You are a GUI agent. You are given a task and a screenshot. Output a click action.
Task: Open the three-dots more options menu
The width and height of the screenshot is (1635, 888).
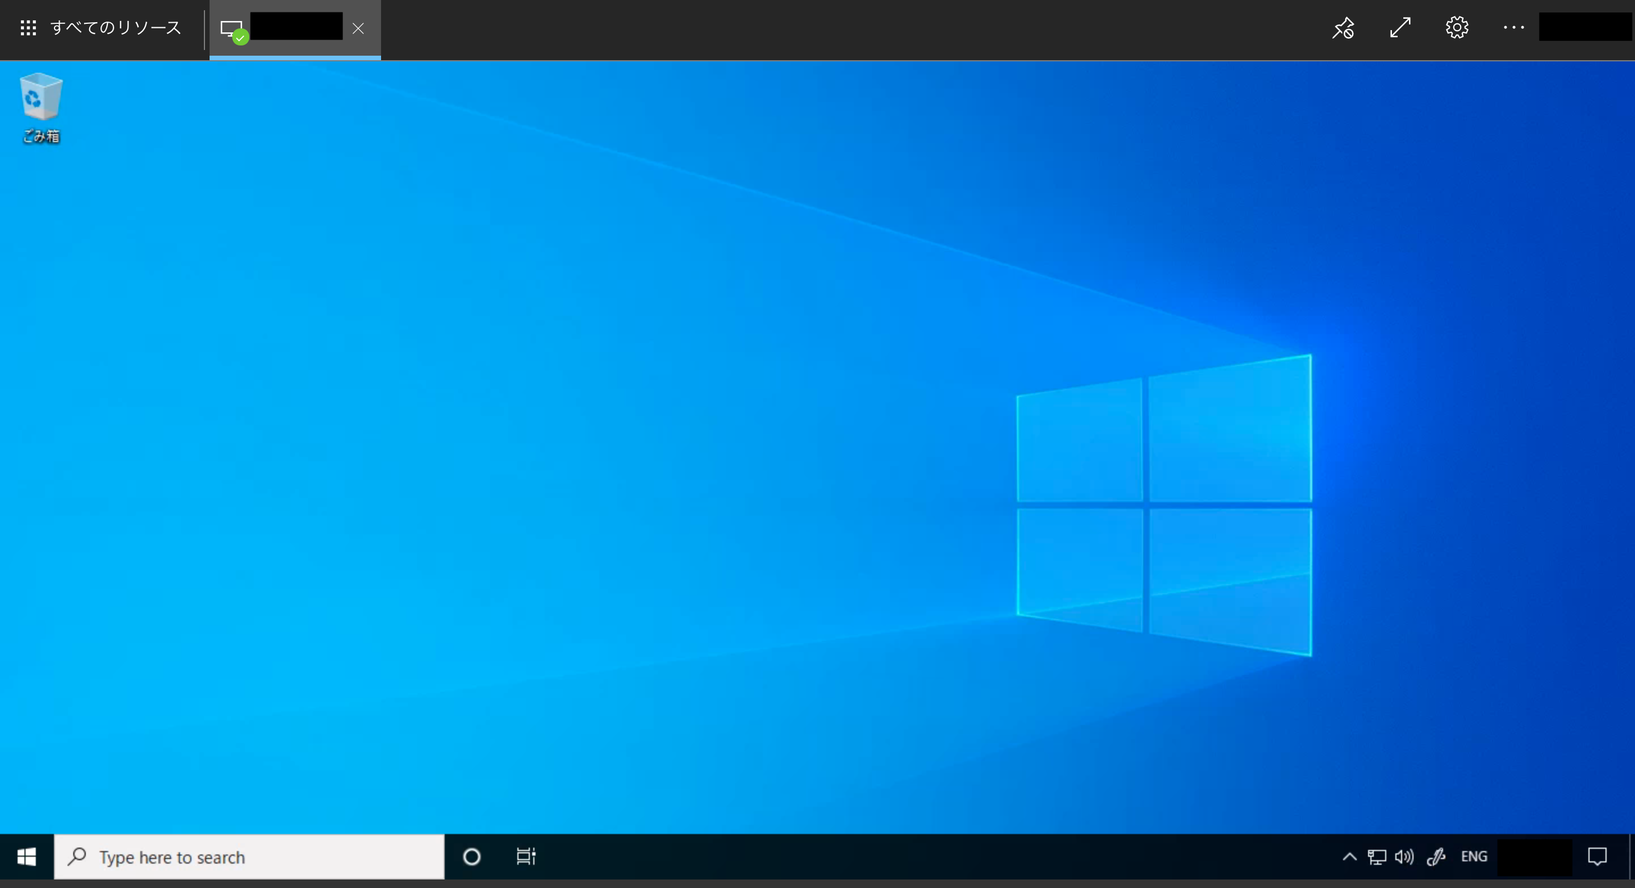(x=1513, y=28)
